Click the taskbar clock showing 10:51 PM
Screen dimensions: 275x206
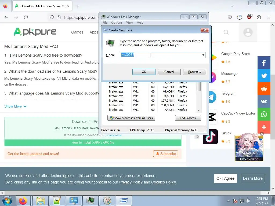click(261, 201)
